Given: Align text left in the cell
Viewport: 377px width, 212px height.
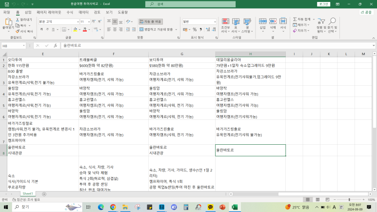Looking at the screenshot, I should pos(109,29).
